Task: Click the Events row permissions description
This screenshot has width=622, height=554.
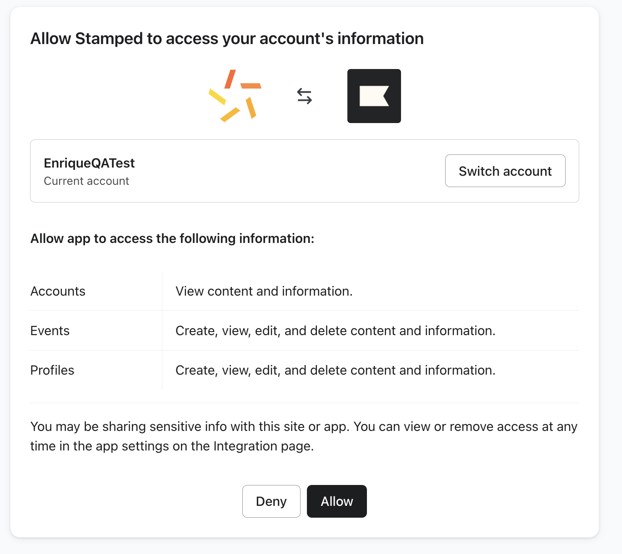Action: (335, 331)
